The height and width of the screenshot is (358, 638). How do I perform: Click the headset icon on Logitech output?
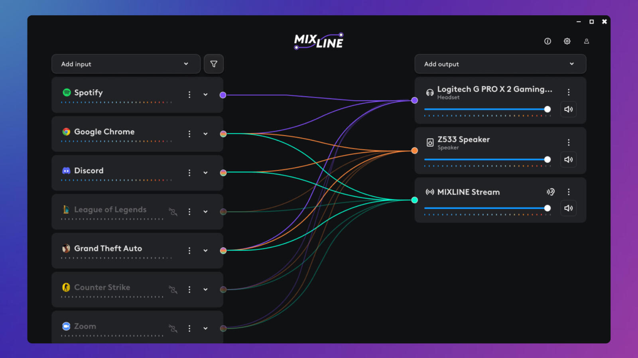click(430, 92)
